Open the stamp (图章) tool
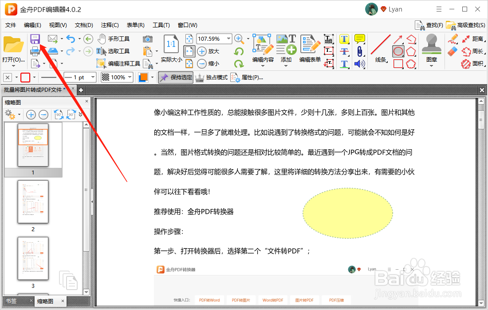 (431, 50)
